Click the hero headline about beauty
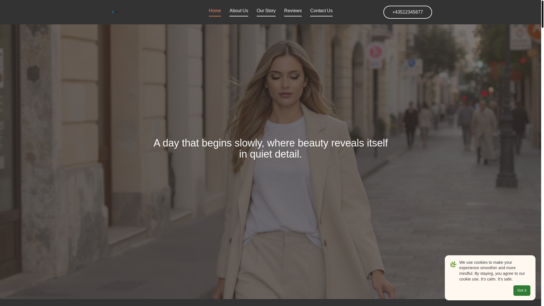544x306 pixels. [x=271, y=148]
